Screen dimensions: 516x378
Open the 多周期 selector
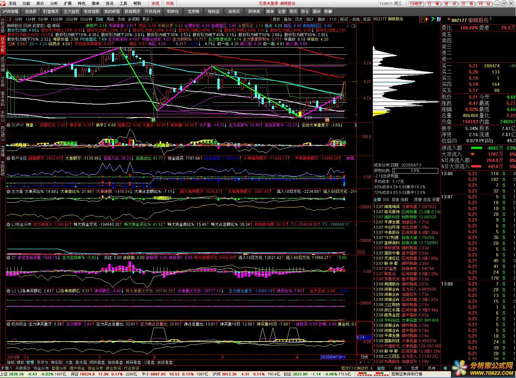point(134,19)
